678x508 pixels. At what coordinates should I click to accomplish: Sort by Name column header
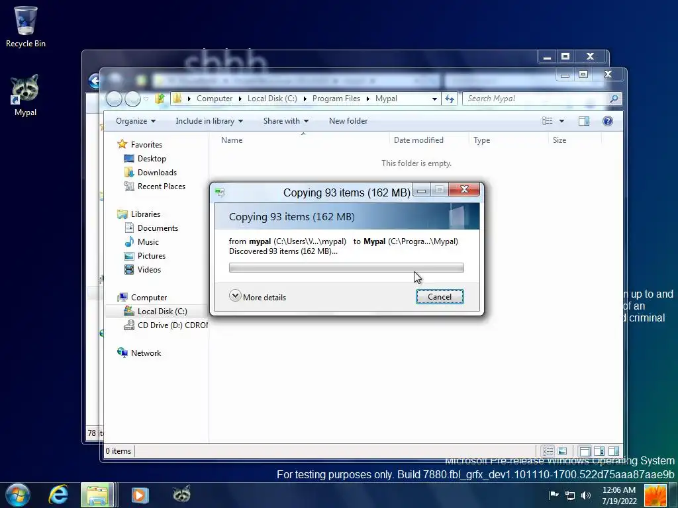301,140
